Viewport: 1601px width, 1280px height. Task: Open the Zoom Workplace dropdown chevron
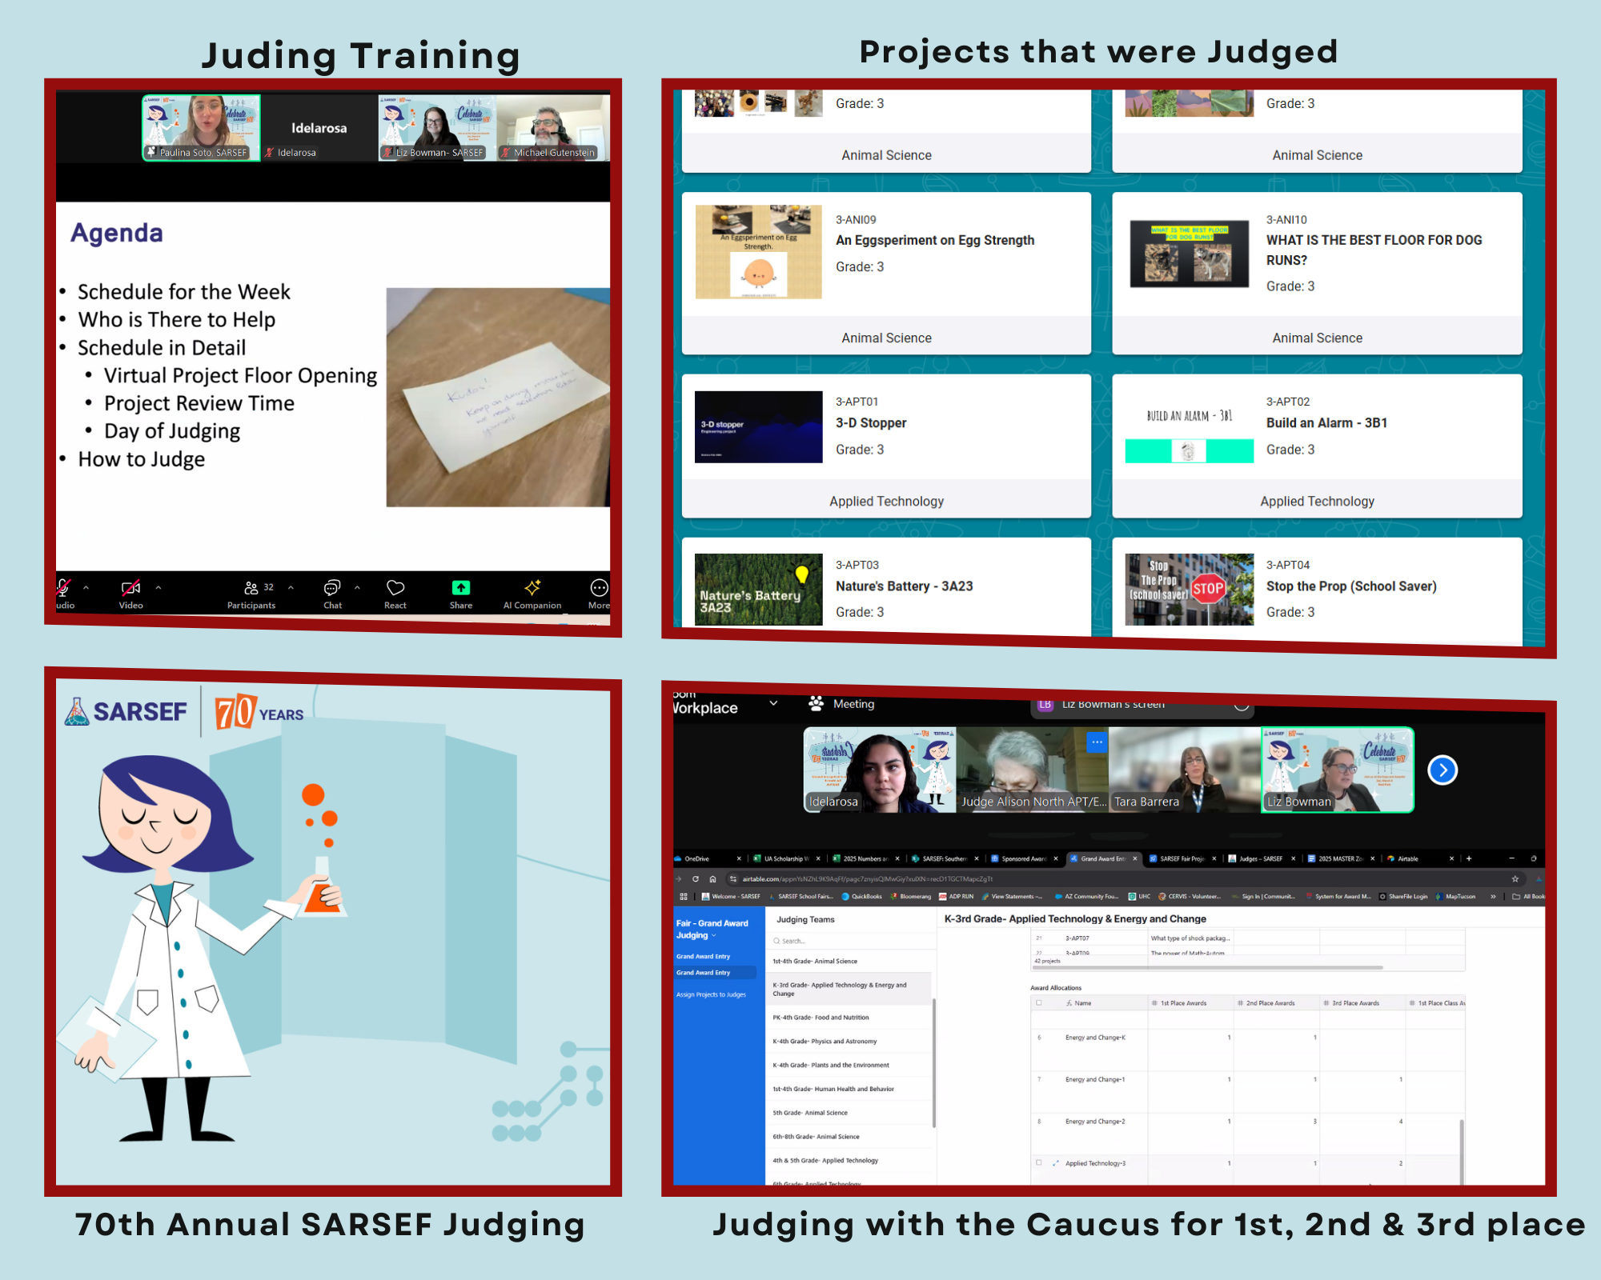pyautogui.click(x=773, y=703)
